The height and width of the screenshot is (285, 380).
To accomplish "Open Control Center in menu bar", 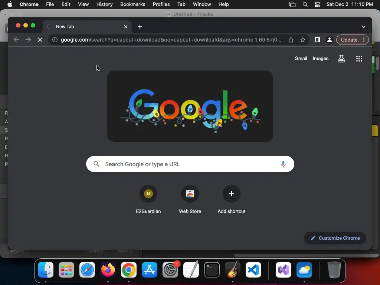I will coord(317,4).
